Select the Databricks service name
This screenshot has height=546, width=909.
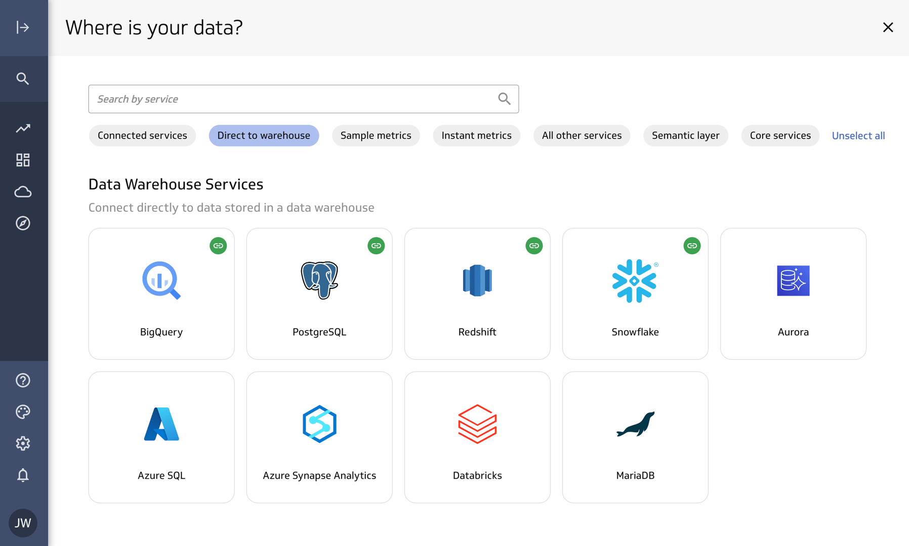pyautogui.click(x=477, y=476)
